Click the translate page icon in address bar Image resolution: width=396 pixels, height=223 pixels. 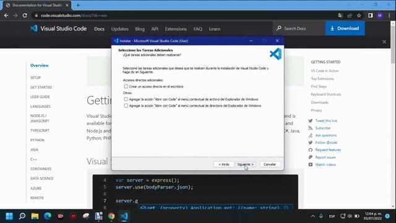point(340,15)
